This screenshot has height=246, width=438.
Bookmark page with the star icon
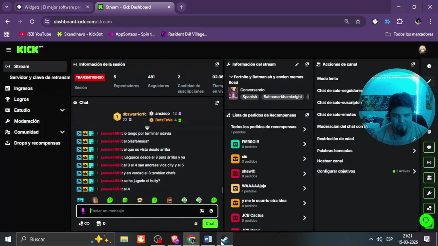pos(358,22)
